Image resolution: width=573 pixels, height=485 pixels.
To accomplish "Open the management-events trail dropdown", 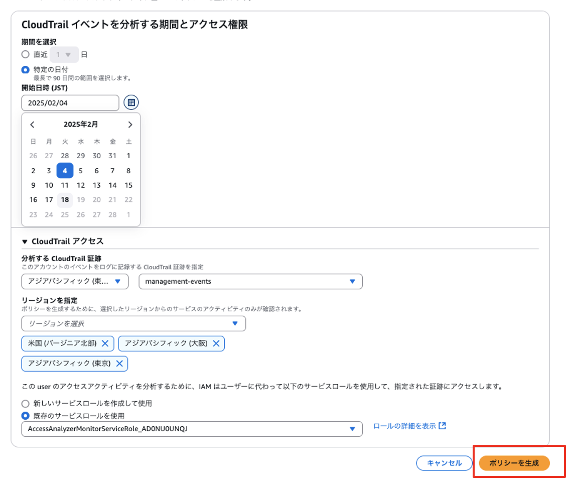I will [250, 281].
